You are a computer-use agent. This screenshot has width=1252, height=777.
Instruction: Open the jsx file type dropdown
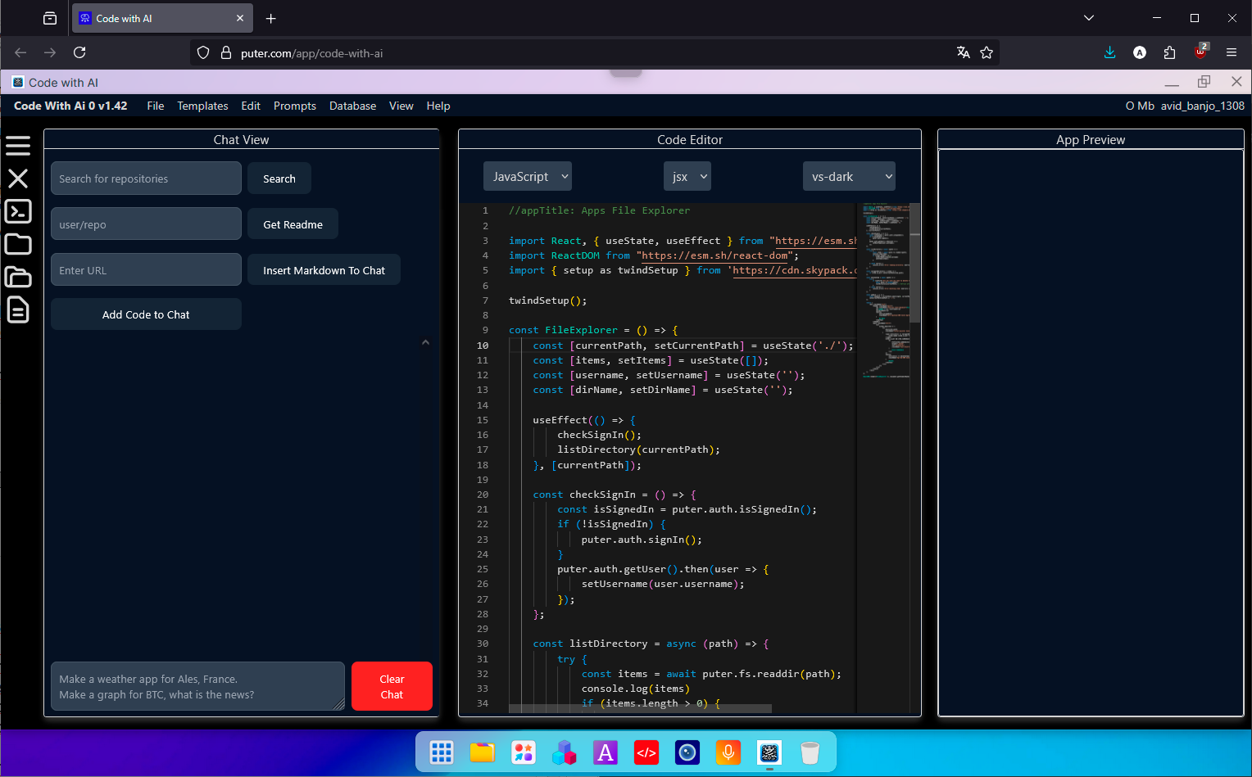click(687, 175)
